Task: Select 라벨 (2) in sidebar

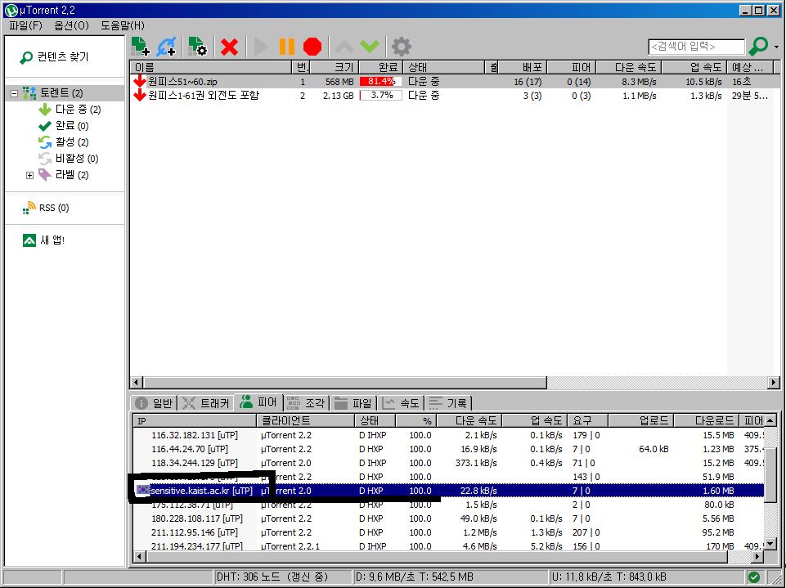Action: 64,175
